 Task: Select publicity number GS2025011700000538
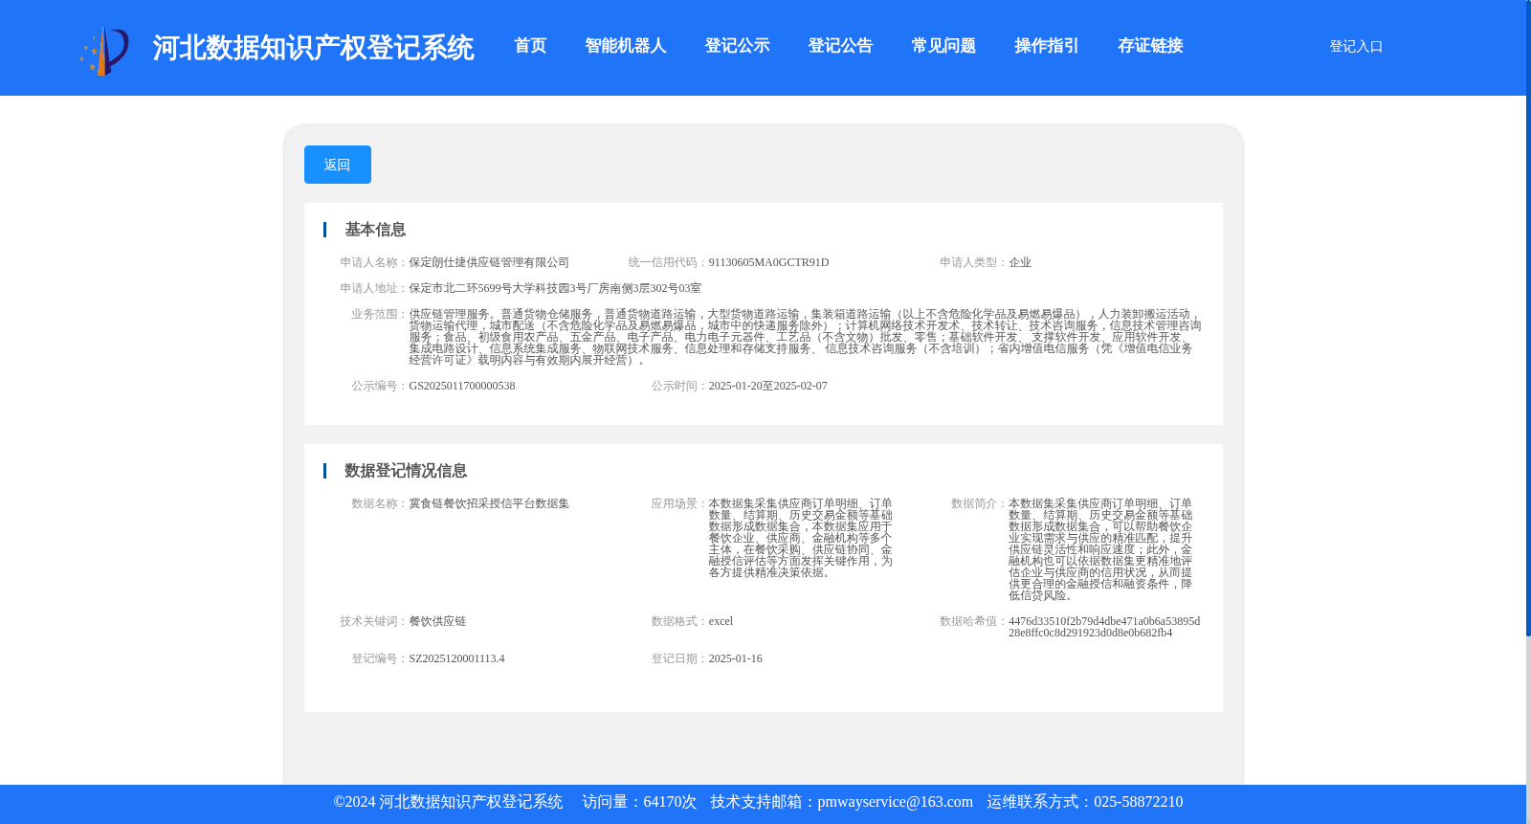pyautogui.click(x=462, y=386)
